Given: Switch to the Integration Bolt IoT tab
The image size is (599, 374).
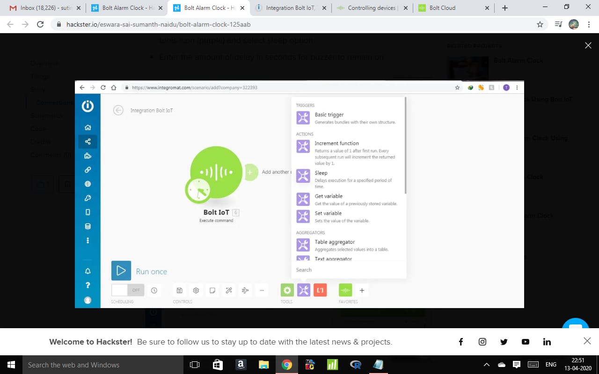Looking at the screenshot, I should point(290,8).
